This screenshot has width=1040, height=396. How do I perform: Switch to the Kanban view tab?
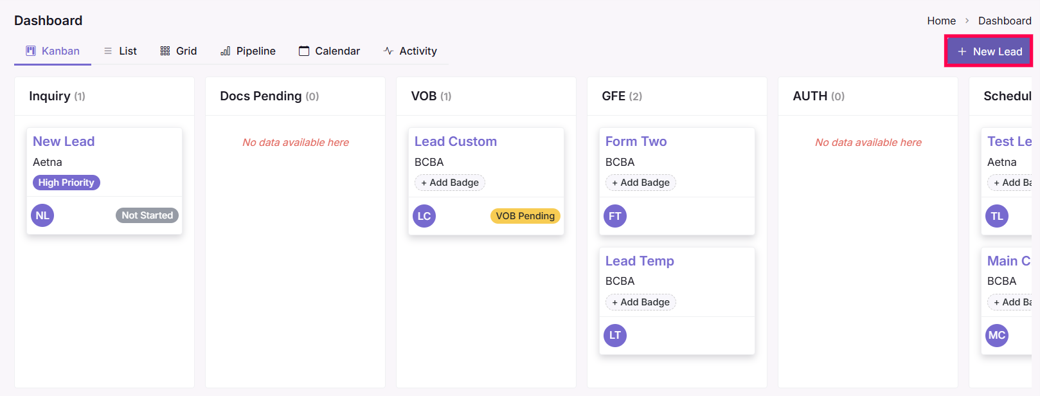point(53,51)
